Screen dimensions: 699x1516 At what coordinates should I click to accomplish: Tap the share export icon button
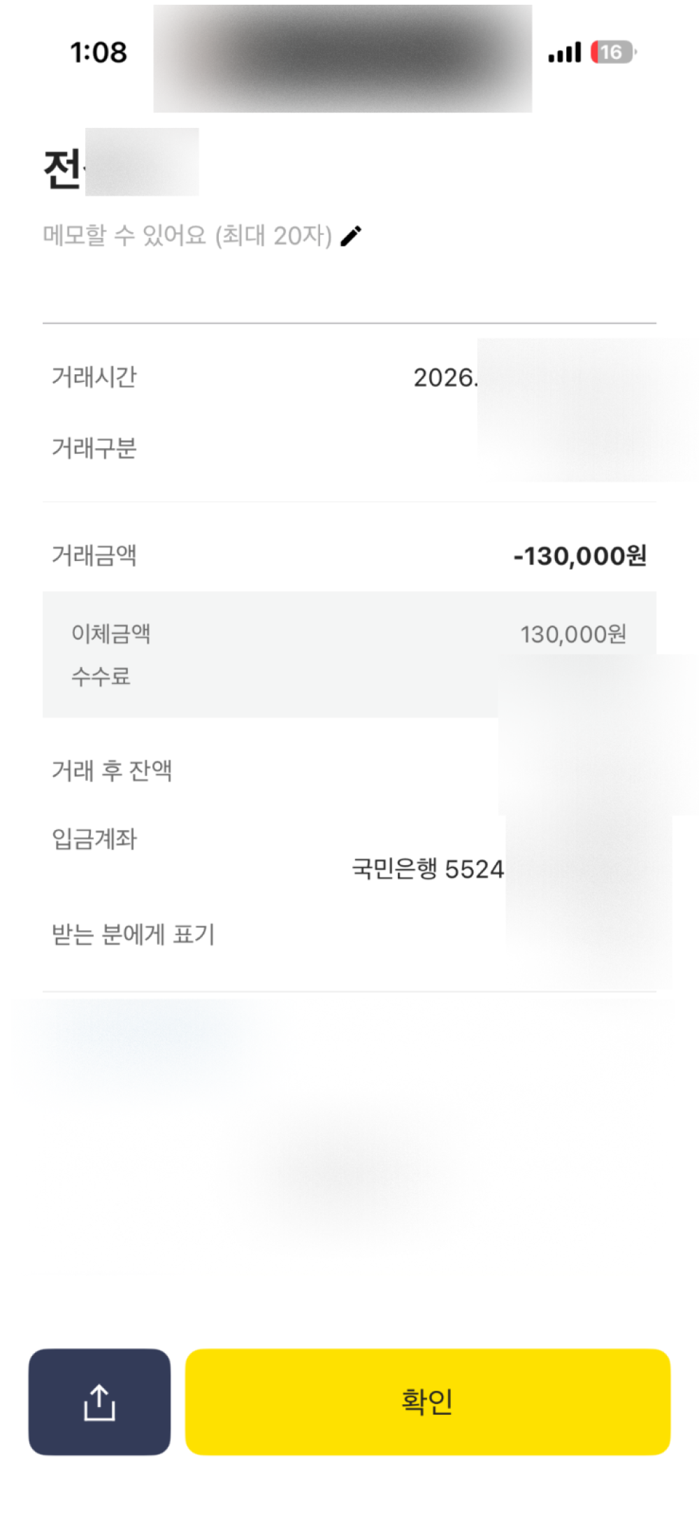tap(99, 1402)
